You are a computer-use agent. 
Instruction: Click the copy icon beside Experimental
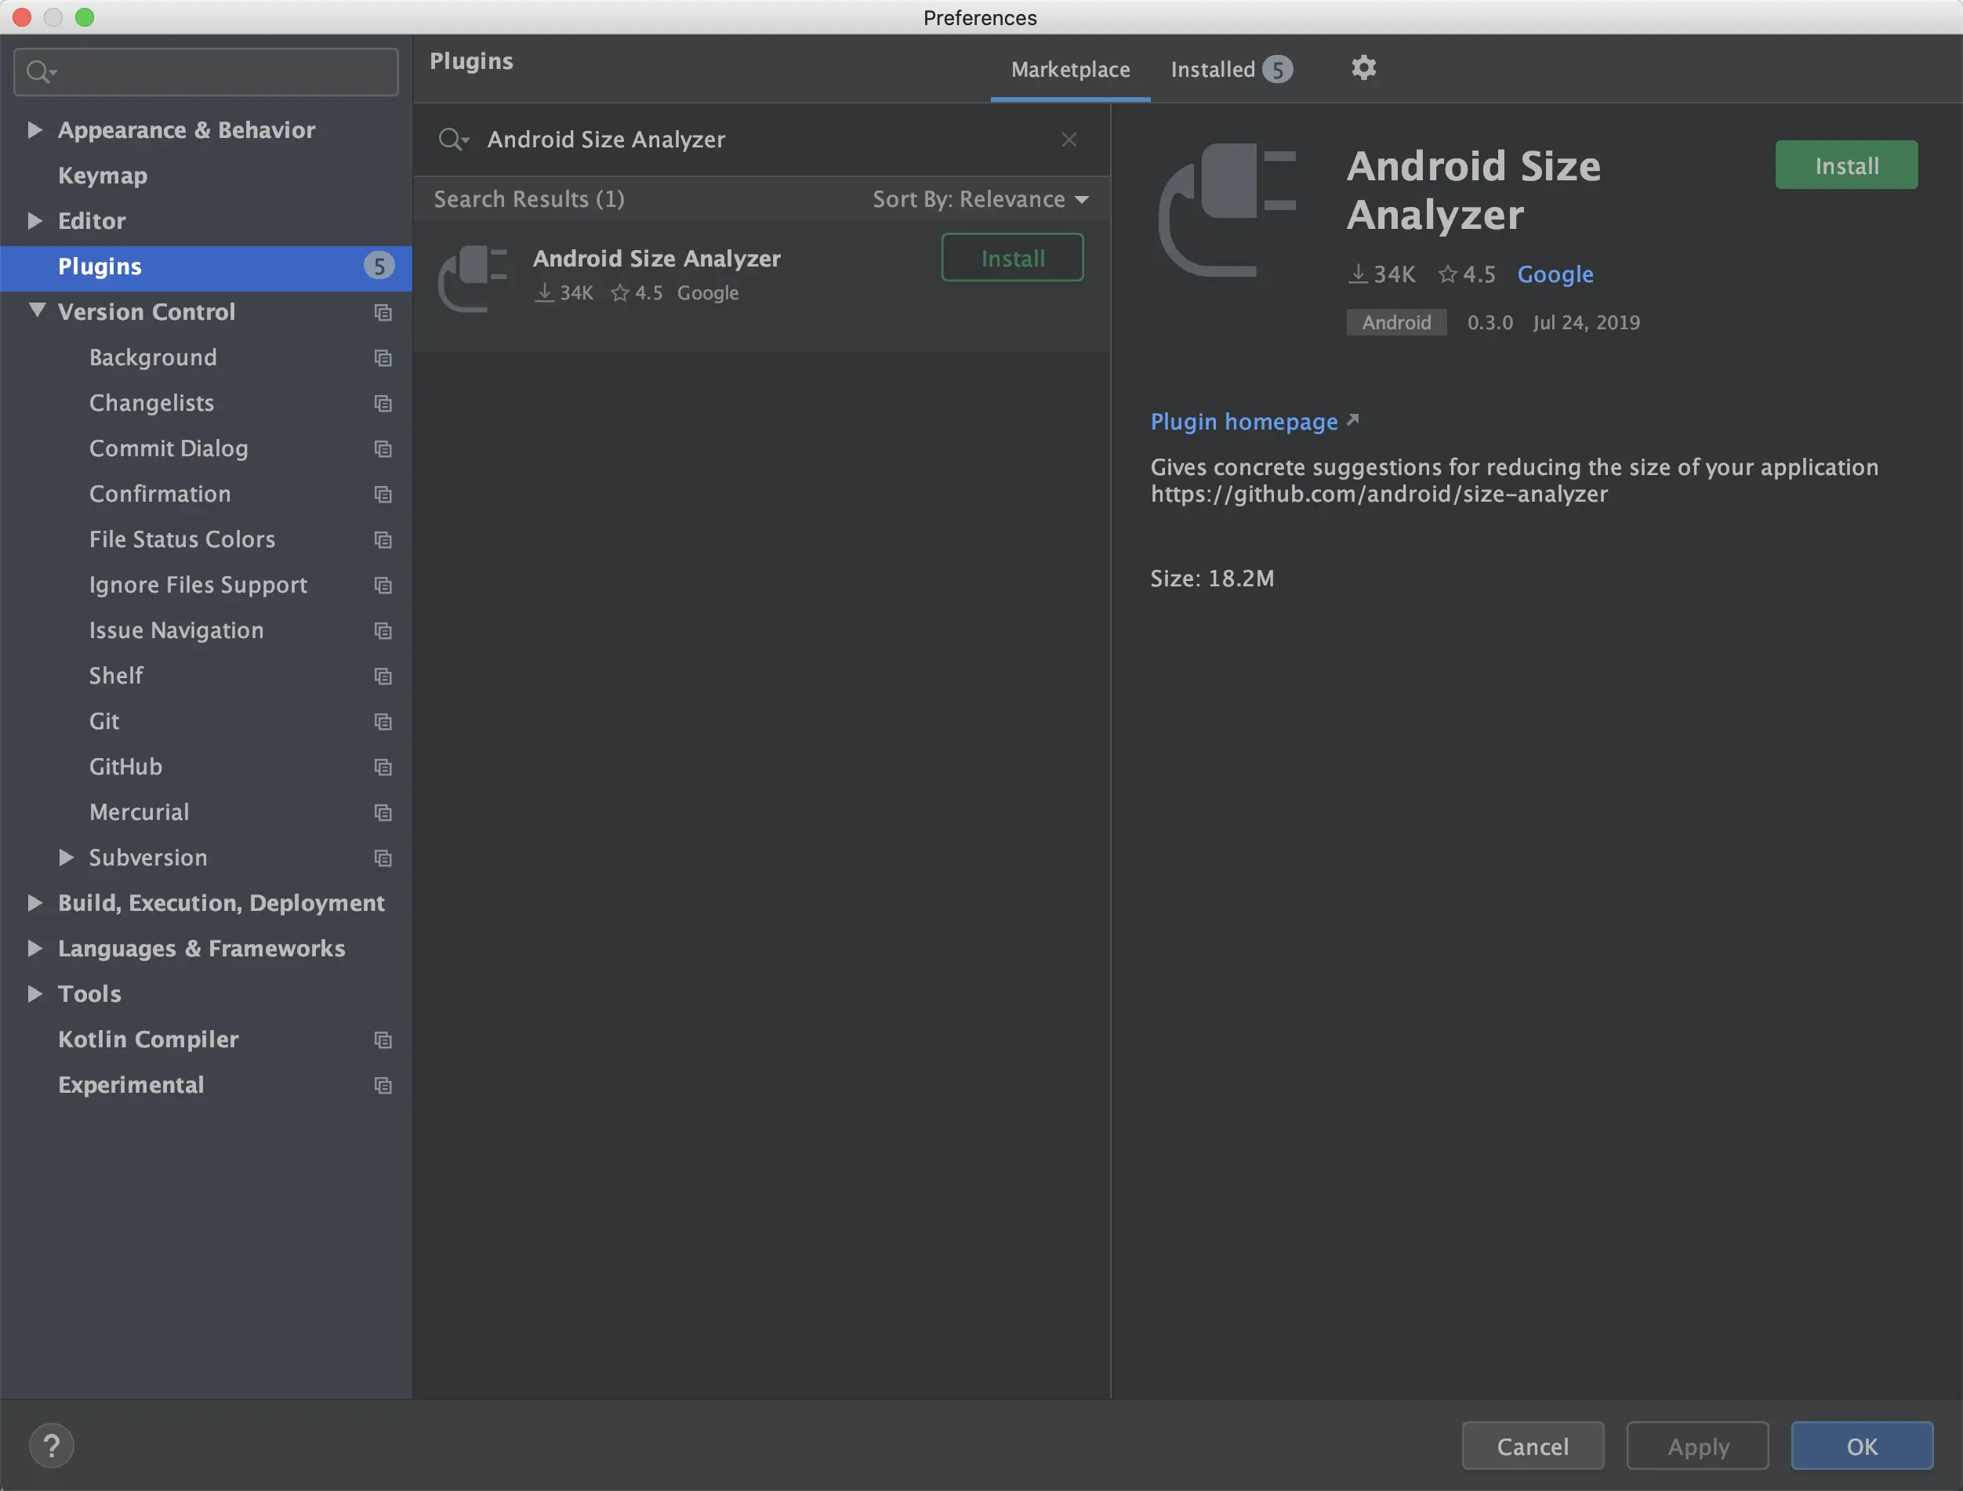[x=383, y=1084]
